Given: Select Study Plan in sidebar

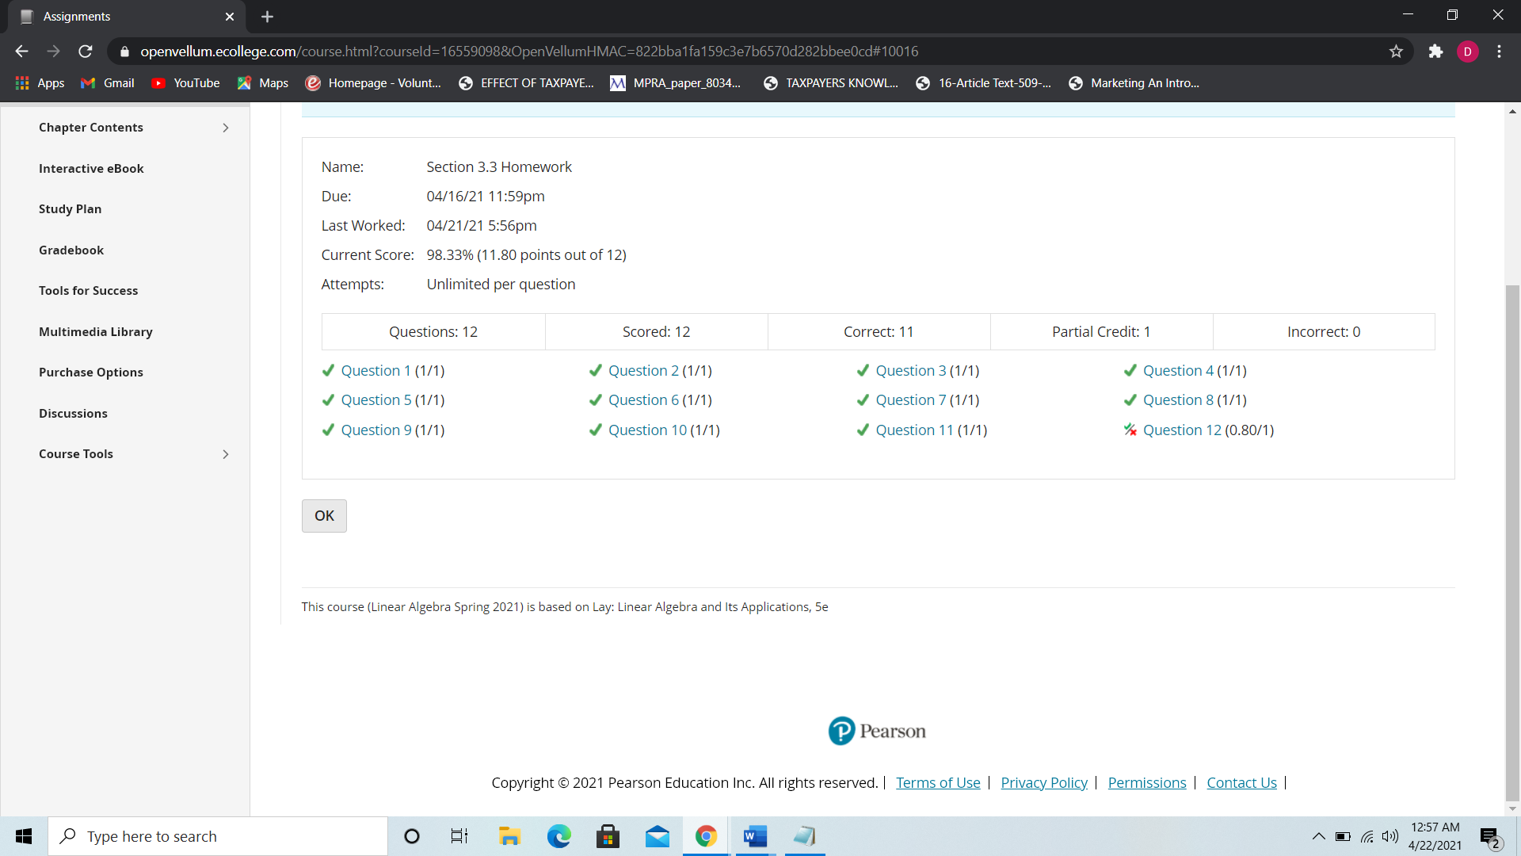Looking at the screenshot, I should click(70, 209).
